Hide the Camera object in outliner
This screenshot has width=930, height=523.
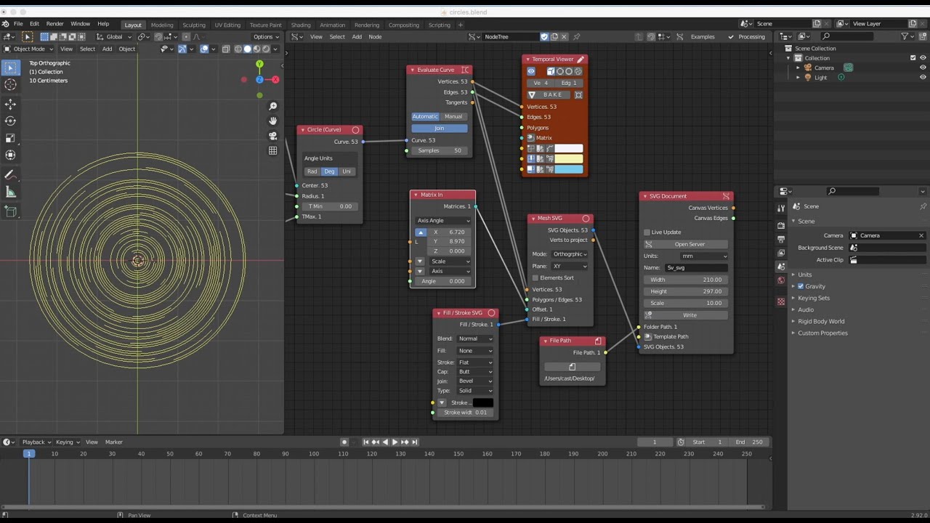coord(923,68)
